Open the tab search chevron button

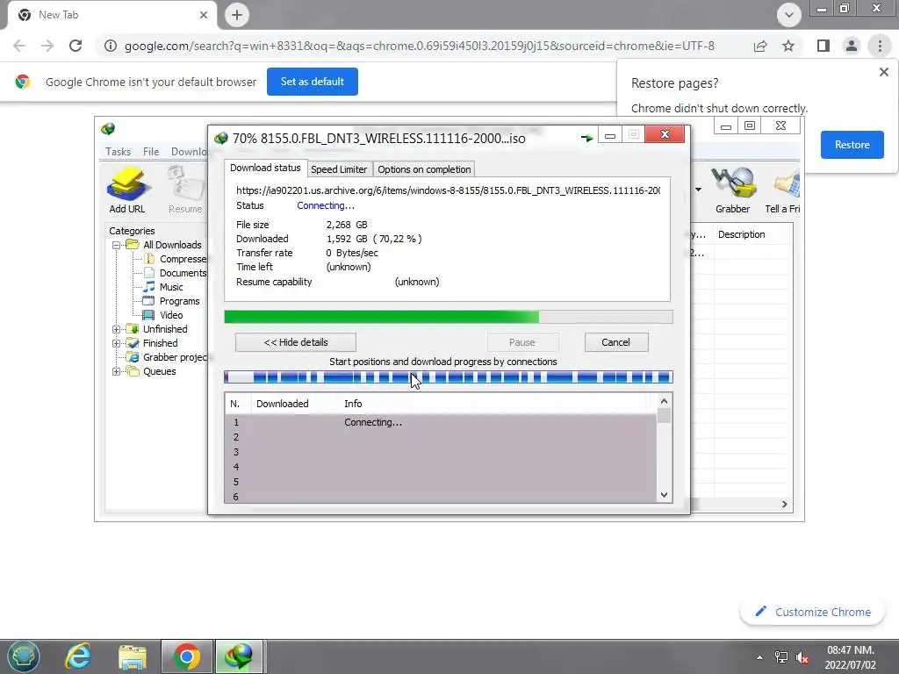(789, 15)
